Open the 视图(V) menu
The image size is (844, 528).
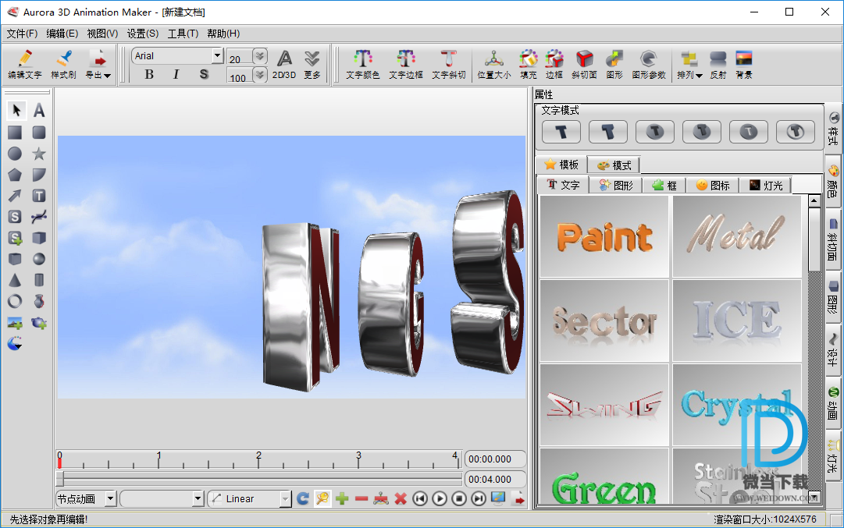click(x=102, y=34)
